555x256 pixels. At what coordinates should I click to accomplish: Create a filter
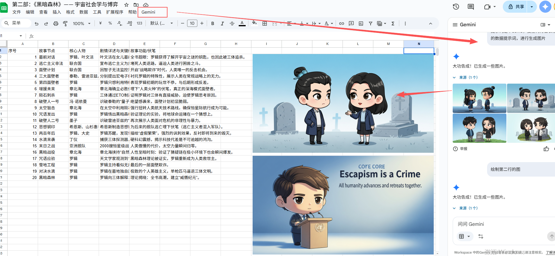(371, 23)
